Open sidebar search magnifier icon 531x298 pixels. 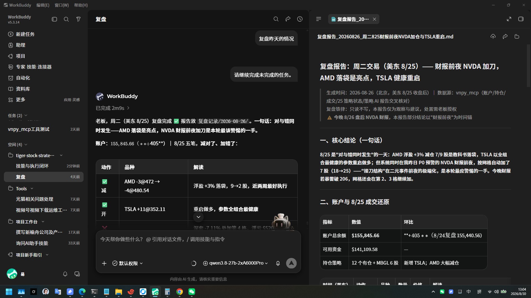click(66, 19)
